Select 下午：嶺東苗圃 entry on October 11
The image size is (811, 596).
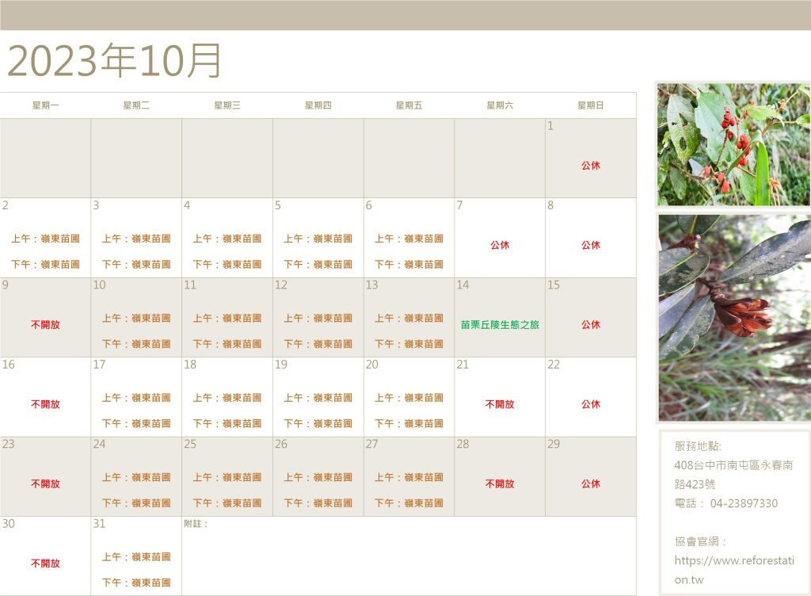click(x=227, y=344)
